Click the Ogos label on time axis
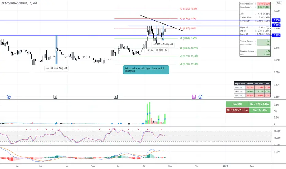 [93, 166]
